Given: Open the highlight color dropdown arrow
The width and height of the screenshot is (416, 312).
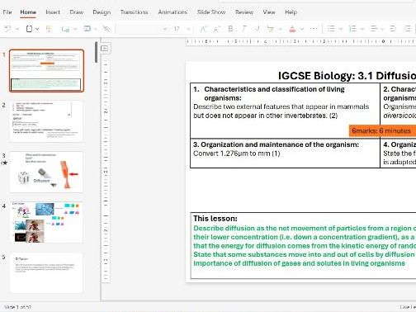Looking at the screenshot, I should (281, 29).
